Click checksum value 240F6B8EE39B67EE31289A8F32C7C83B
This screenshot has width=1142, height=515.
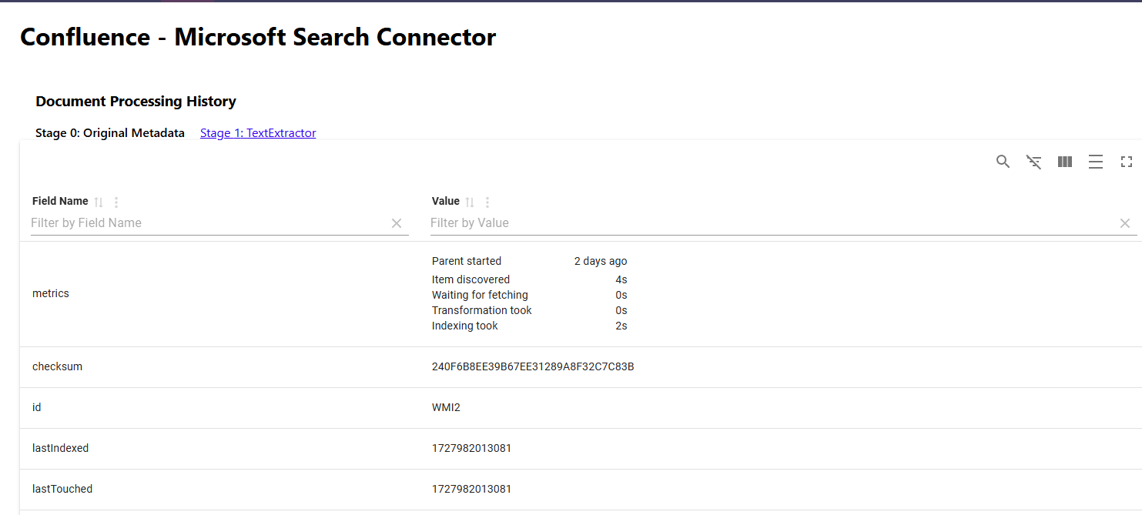point(533,366)
